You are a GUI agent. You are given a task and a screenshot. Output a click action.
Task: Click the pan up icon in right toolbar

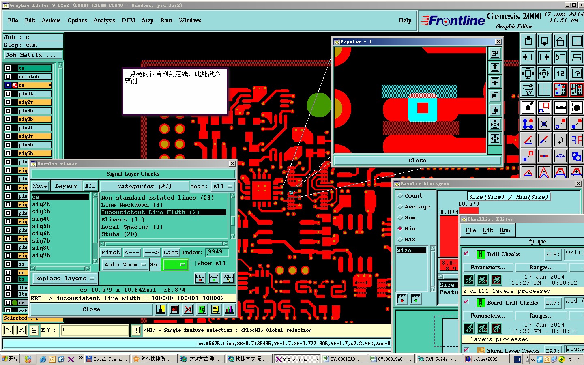[528, 41]
